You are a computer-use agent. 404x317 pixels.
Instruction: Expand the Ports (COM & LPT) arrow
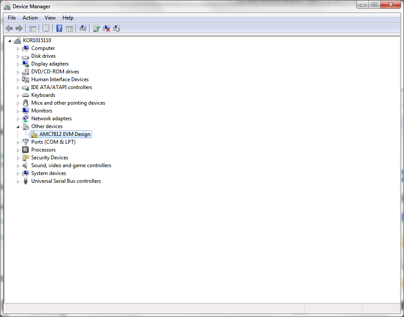pyautogui.click(x=18, y=142)
